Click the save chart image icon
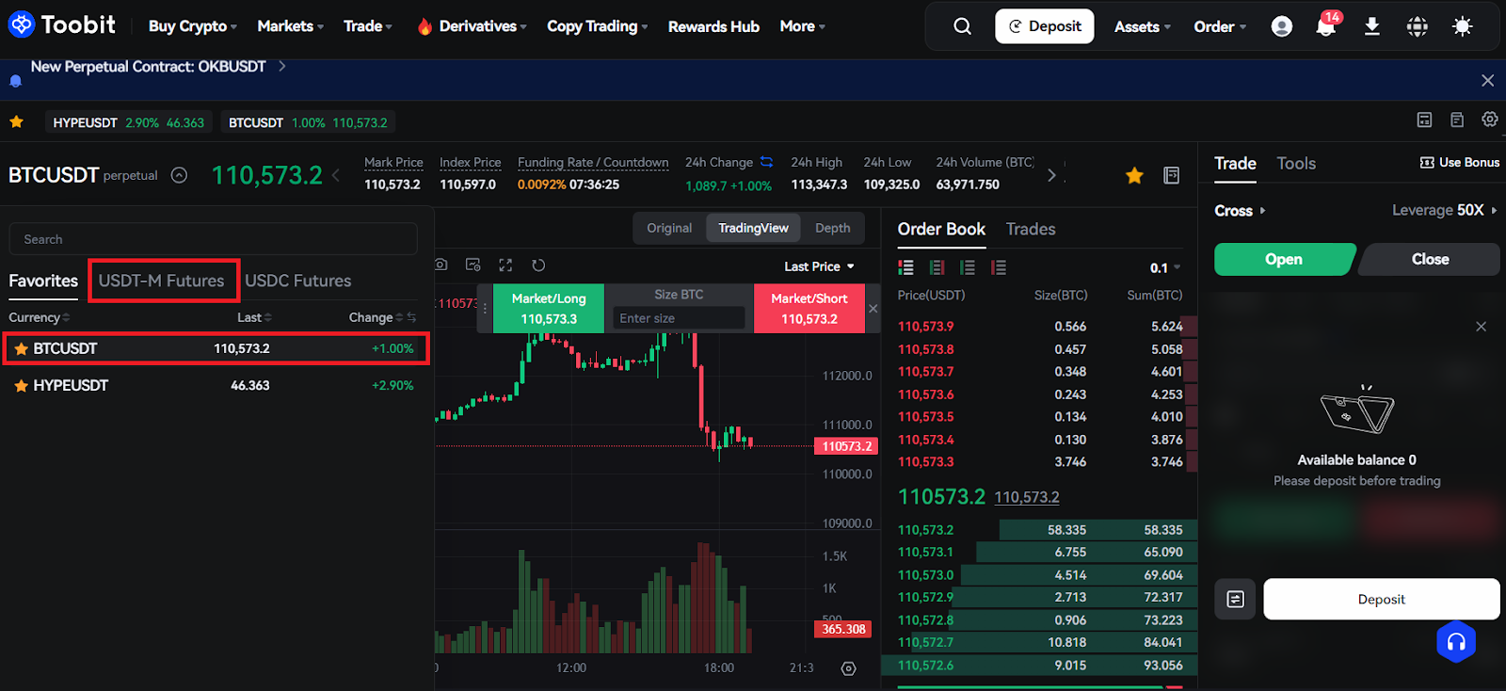1506x691 pixels. (x=473, y=265)
